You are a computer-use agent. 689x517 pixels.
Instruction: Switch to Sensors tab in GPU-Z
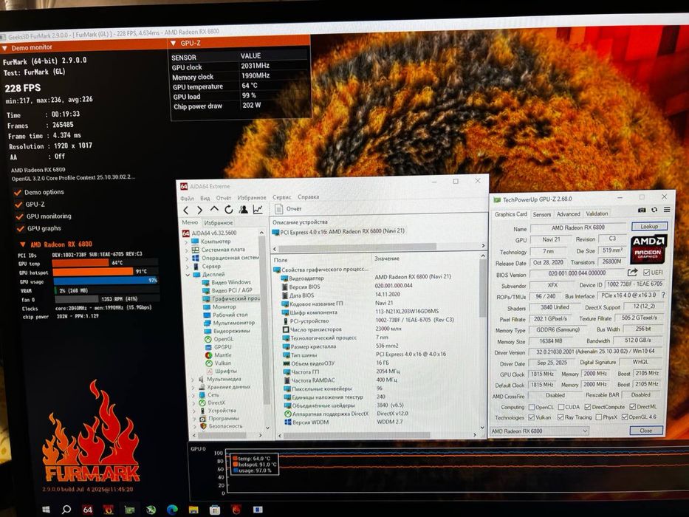pyautogui.click(x=542, y=214)
